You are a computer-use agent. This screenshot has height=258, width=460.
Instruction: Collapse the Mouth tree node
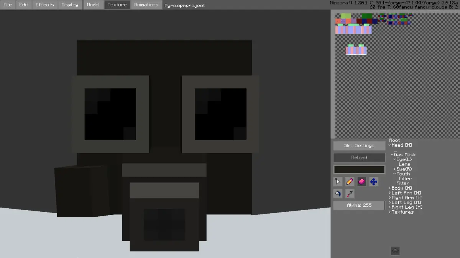coord(395,174)
